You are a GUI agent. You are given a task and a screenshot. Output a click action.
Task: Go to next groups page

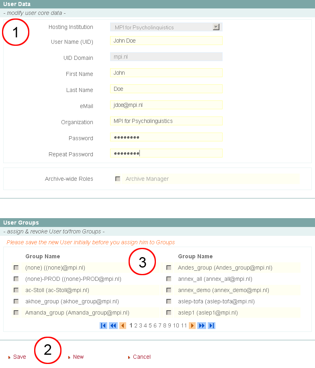pyautogui.click(x=192, y=325)
